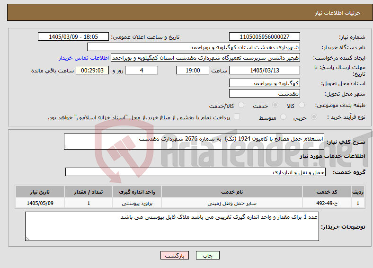
Task: Open the اطلاعات تماس خریدار link
Action: click(84, 58)
